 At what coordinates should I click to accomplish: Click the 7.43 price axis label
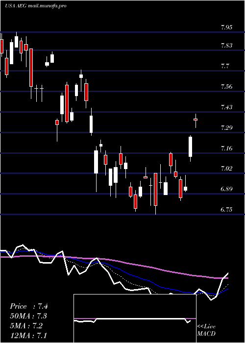click(226, 107)
